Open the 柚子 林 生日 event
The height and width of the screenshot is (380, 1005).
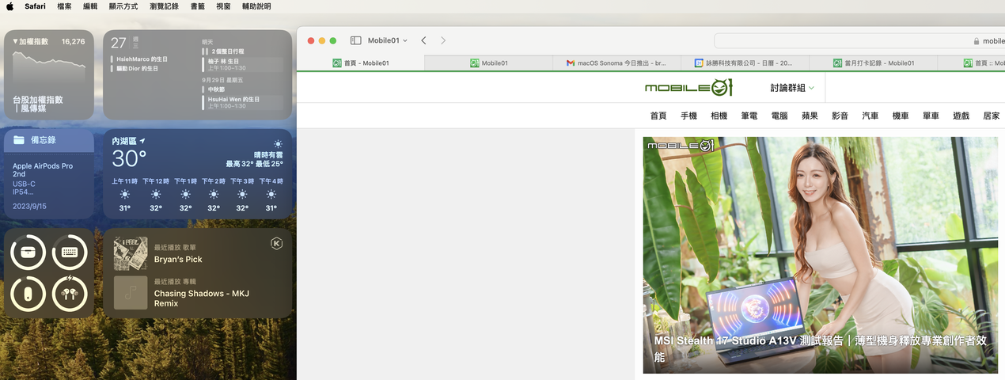[242, 64]
